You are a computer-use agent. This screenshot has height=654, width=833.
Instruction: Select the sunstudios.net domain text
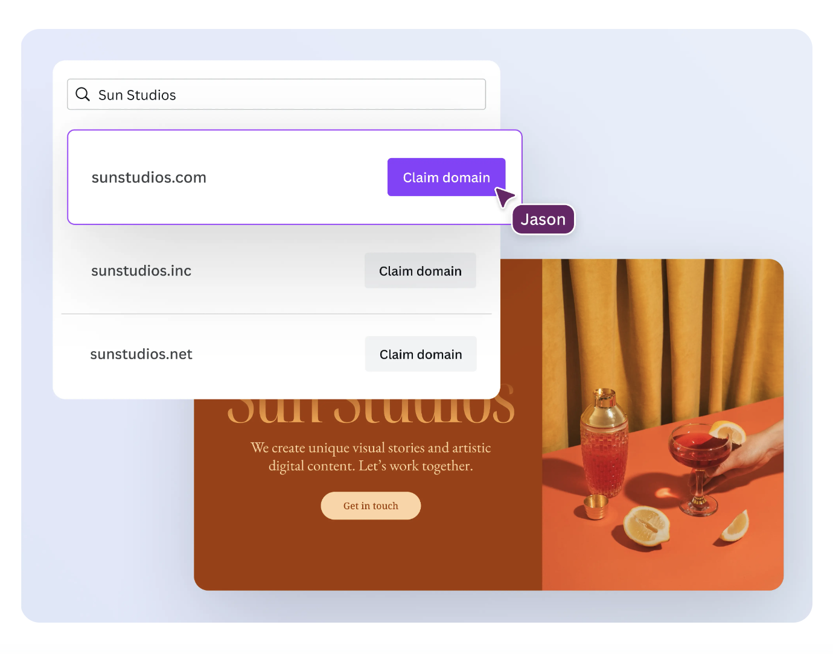click(141, 354)
